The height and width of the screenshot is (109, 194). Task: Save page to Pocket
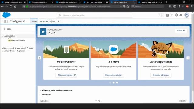pos(124,6)
